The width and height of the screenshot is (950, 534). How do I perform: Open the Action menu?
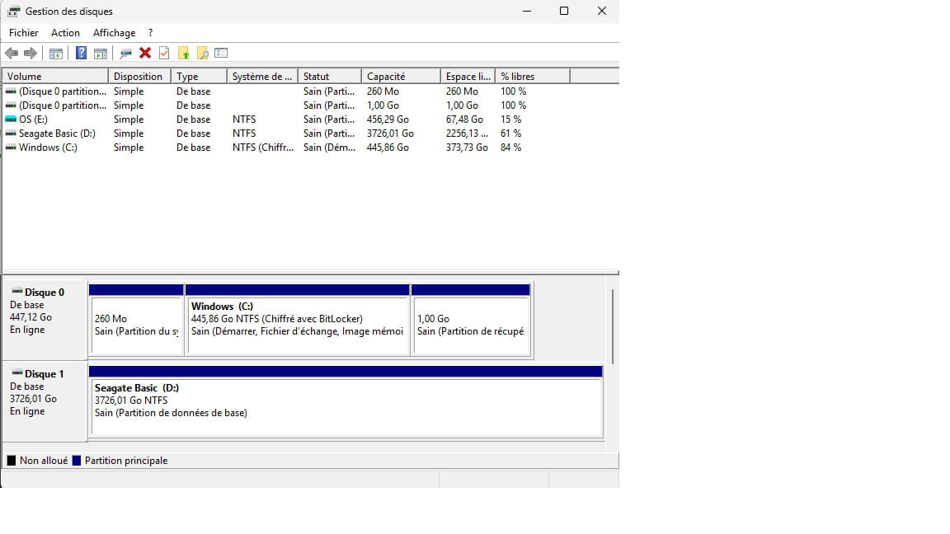pos(65,33)
